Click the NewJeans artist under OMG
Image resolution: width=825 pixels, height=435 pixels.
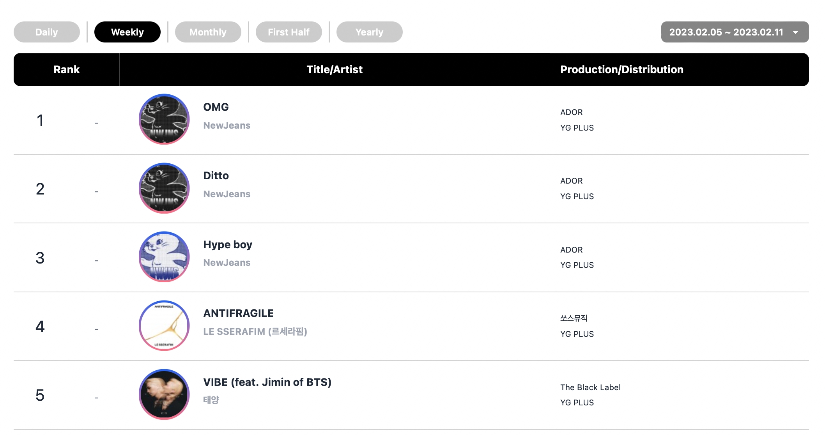pos(227,126)
